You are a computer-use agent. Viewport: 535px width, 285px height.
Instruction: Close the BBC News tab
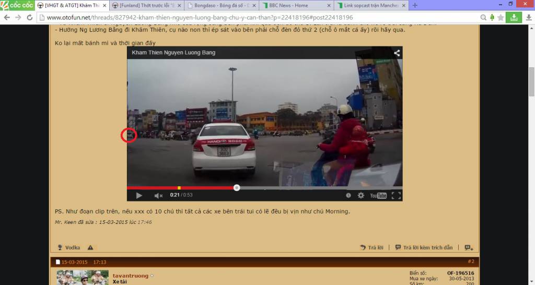click(x=329, y=5)
